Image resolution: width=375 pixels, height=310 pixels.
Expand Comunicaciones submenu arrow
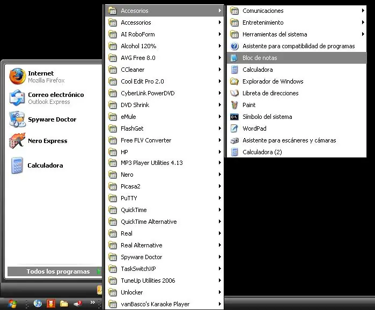tap(363, 11)
